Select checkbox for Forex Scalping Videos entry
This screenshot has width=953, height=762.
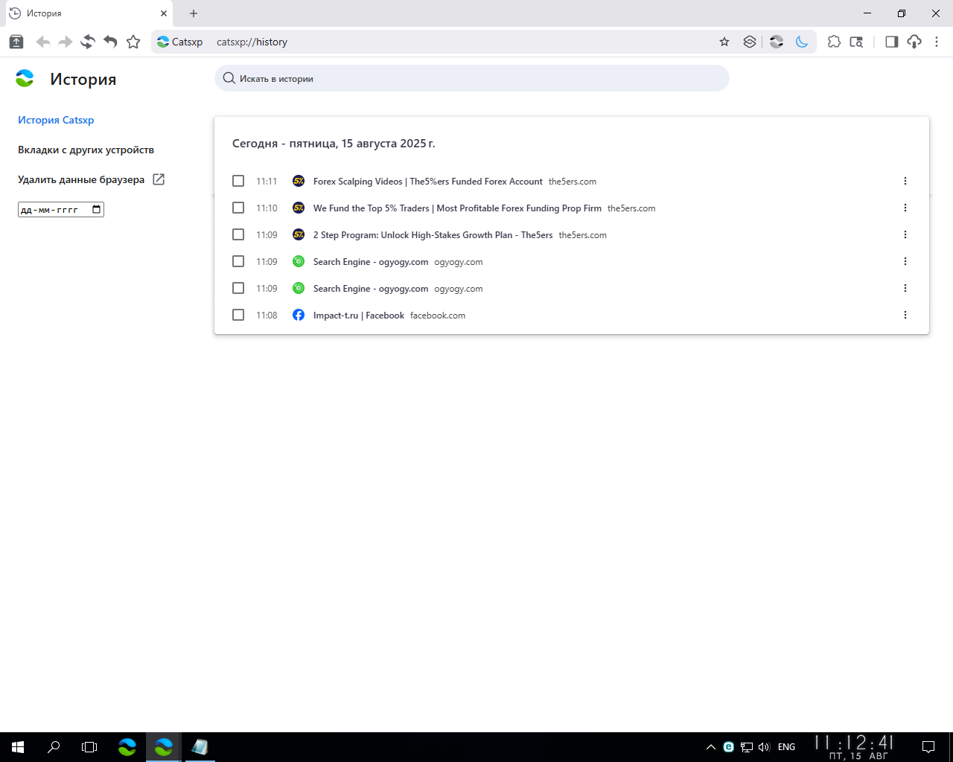point(238,181)
